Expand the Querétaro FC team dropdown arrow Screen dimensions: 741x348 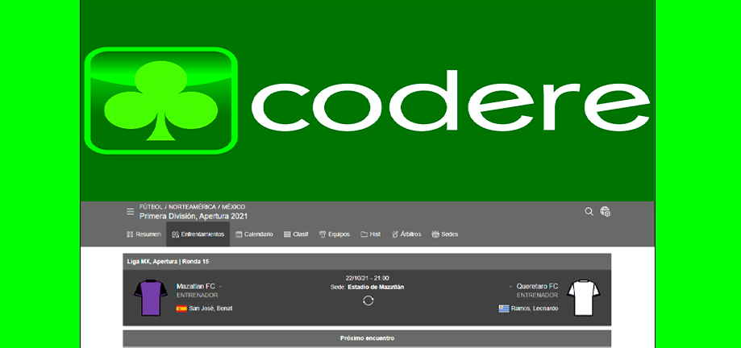pos(510,286)
